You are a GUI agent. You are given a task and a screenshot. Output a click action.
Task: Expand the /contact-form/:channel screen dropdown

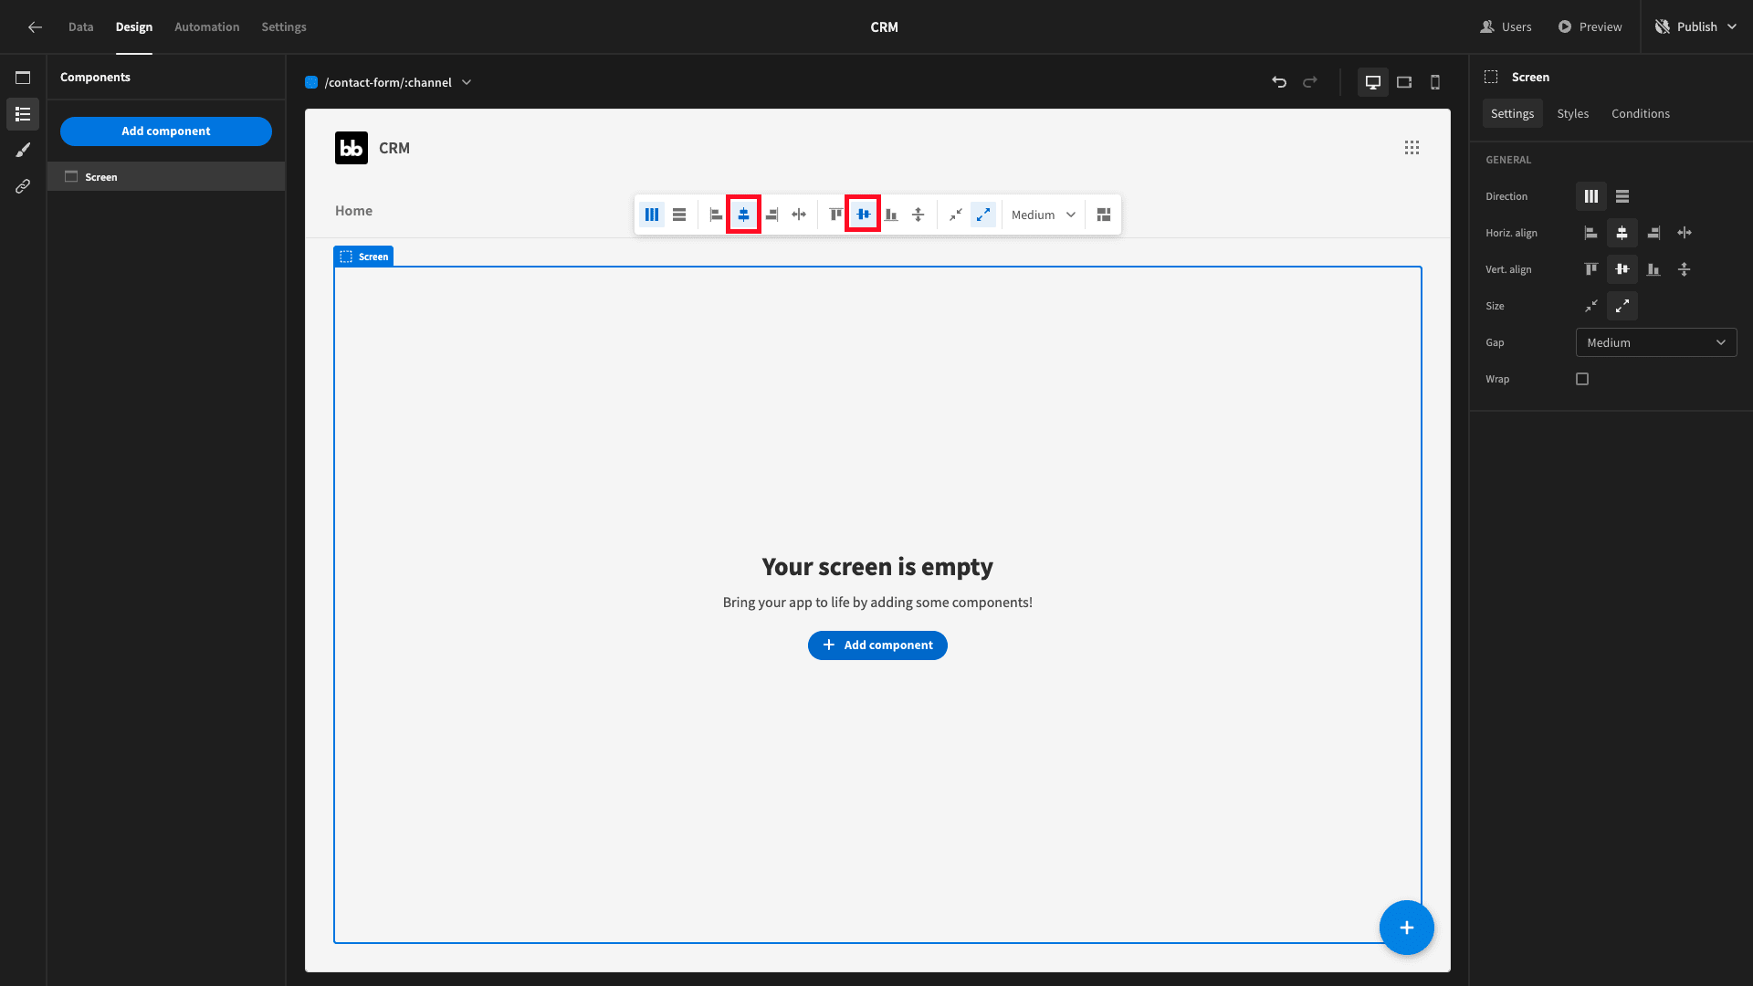(x=389, y=82)
